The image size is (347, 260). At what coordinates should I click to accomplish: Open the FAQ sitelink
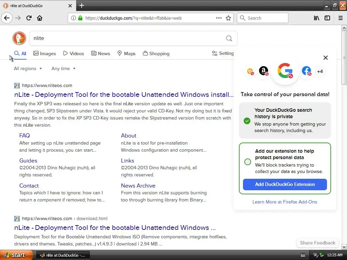(x=24, y=135)
